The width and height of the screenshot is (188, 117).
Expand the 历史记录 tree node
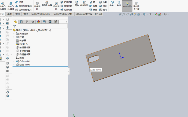tap(14, 33)
